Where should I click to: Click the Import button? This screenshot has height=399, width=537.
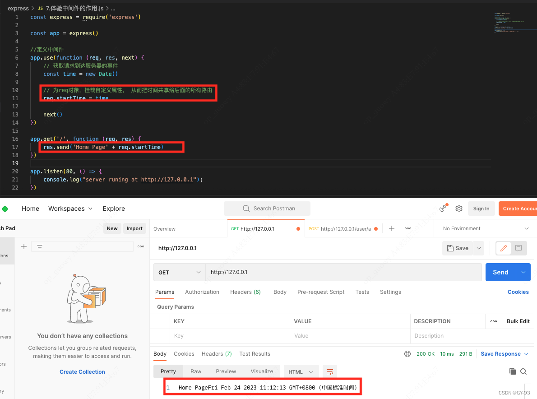click(x=134, y=228)
